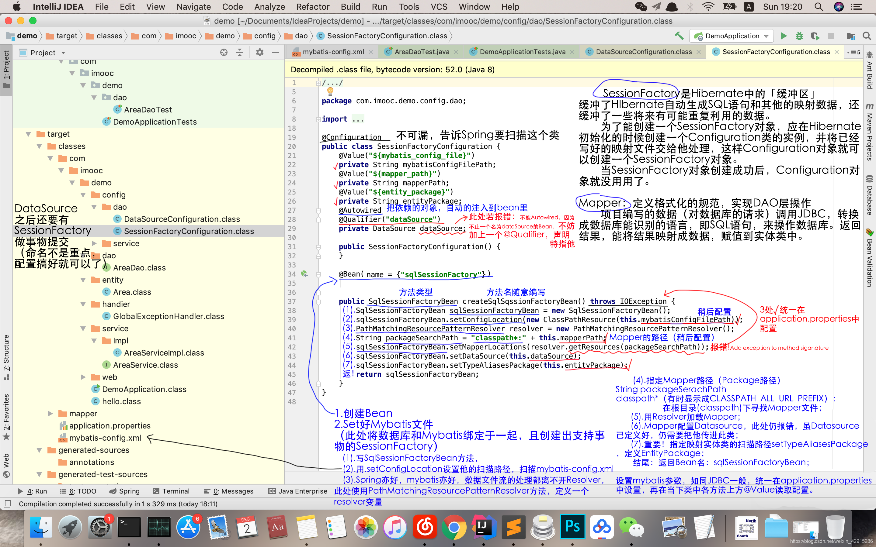Image resolution: width=876 pixels, height=547 pixels.
Task: Expand the mapper folder in tree
Action: pyautogui.click(x=50, y=414)
